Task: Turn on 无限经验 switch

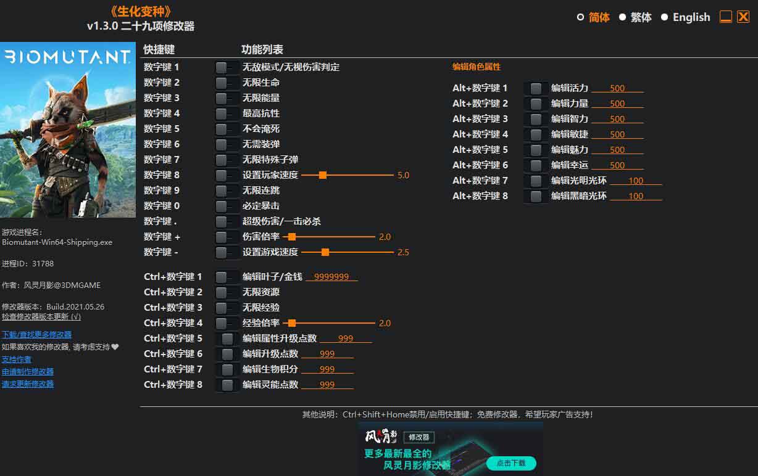Action: click(227, 308)
